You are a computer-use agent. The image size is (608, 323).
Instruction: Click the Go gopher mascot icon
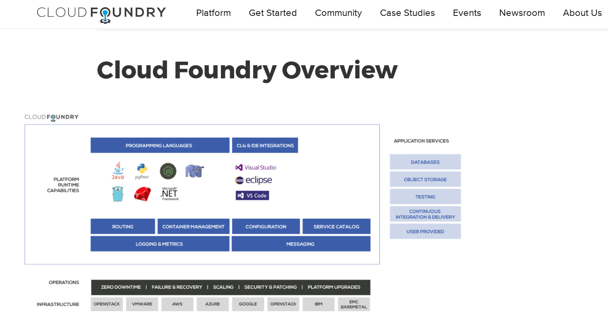118,194
